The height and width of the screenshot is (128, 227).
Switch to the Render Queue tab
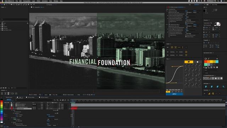coord(9,97)
